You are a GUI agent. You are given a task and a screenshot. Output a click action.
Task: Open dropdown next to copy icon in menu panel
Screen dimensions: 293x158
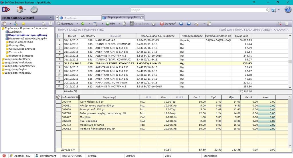[x=10, y=23]
